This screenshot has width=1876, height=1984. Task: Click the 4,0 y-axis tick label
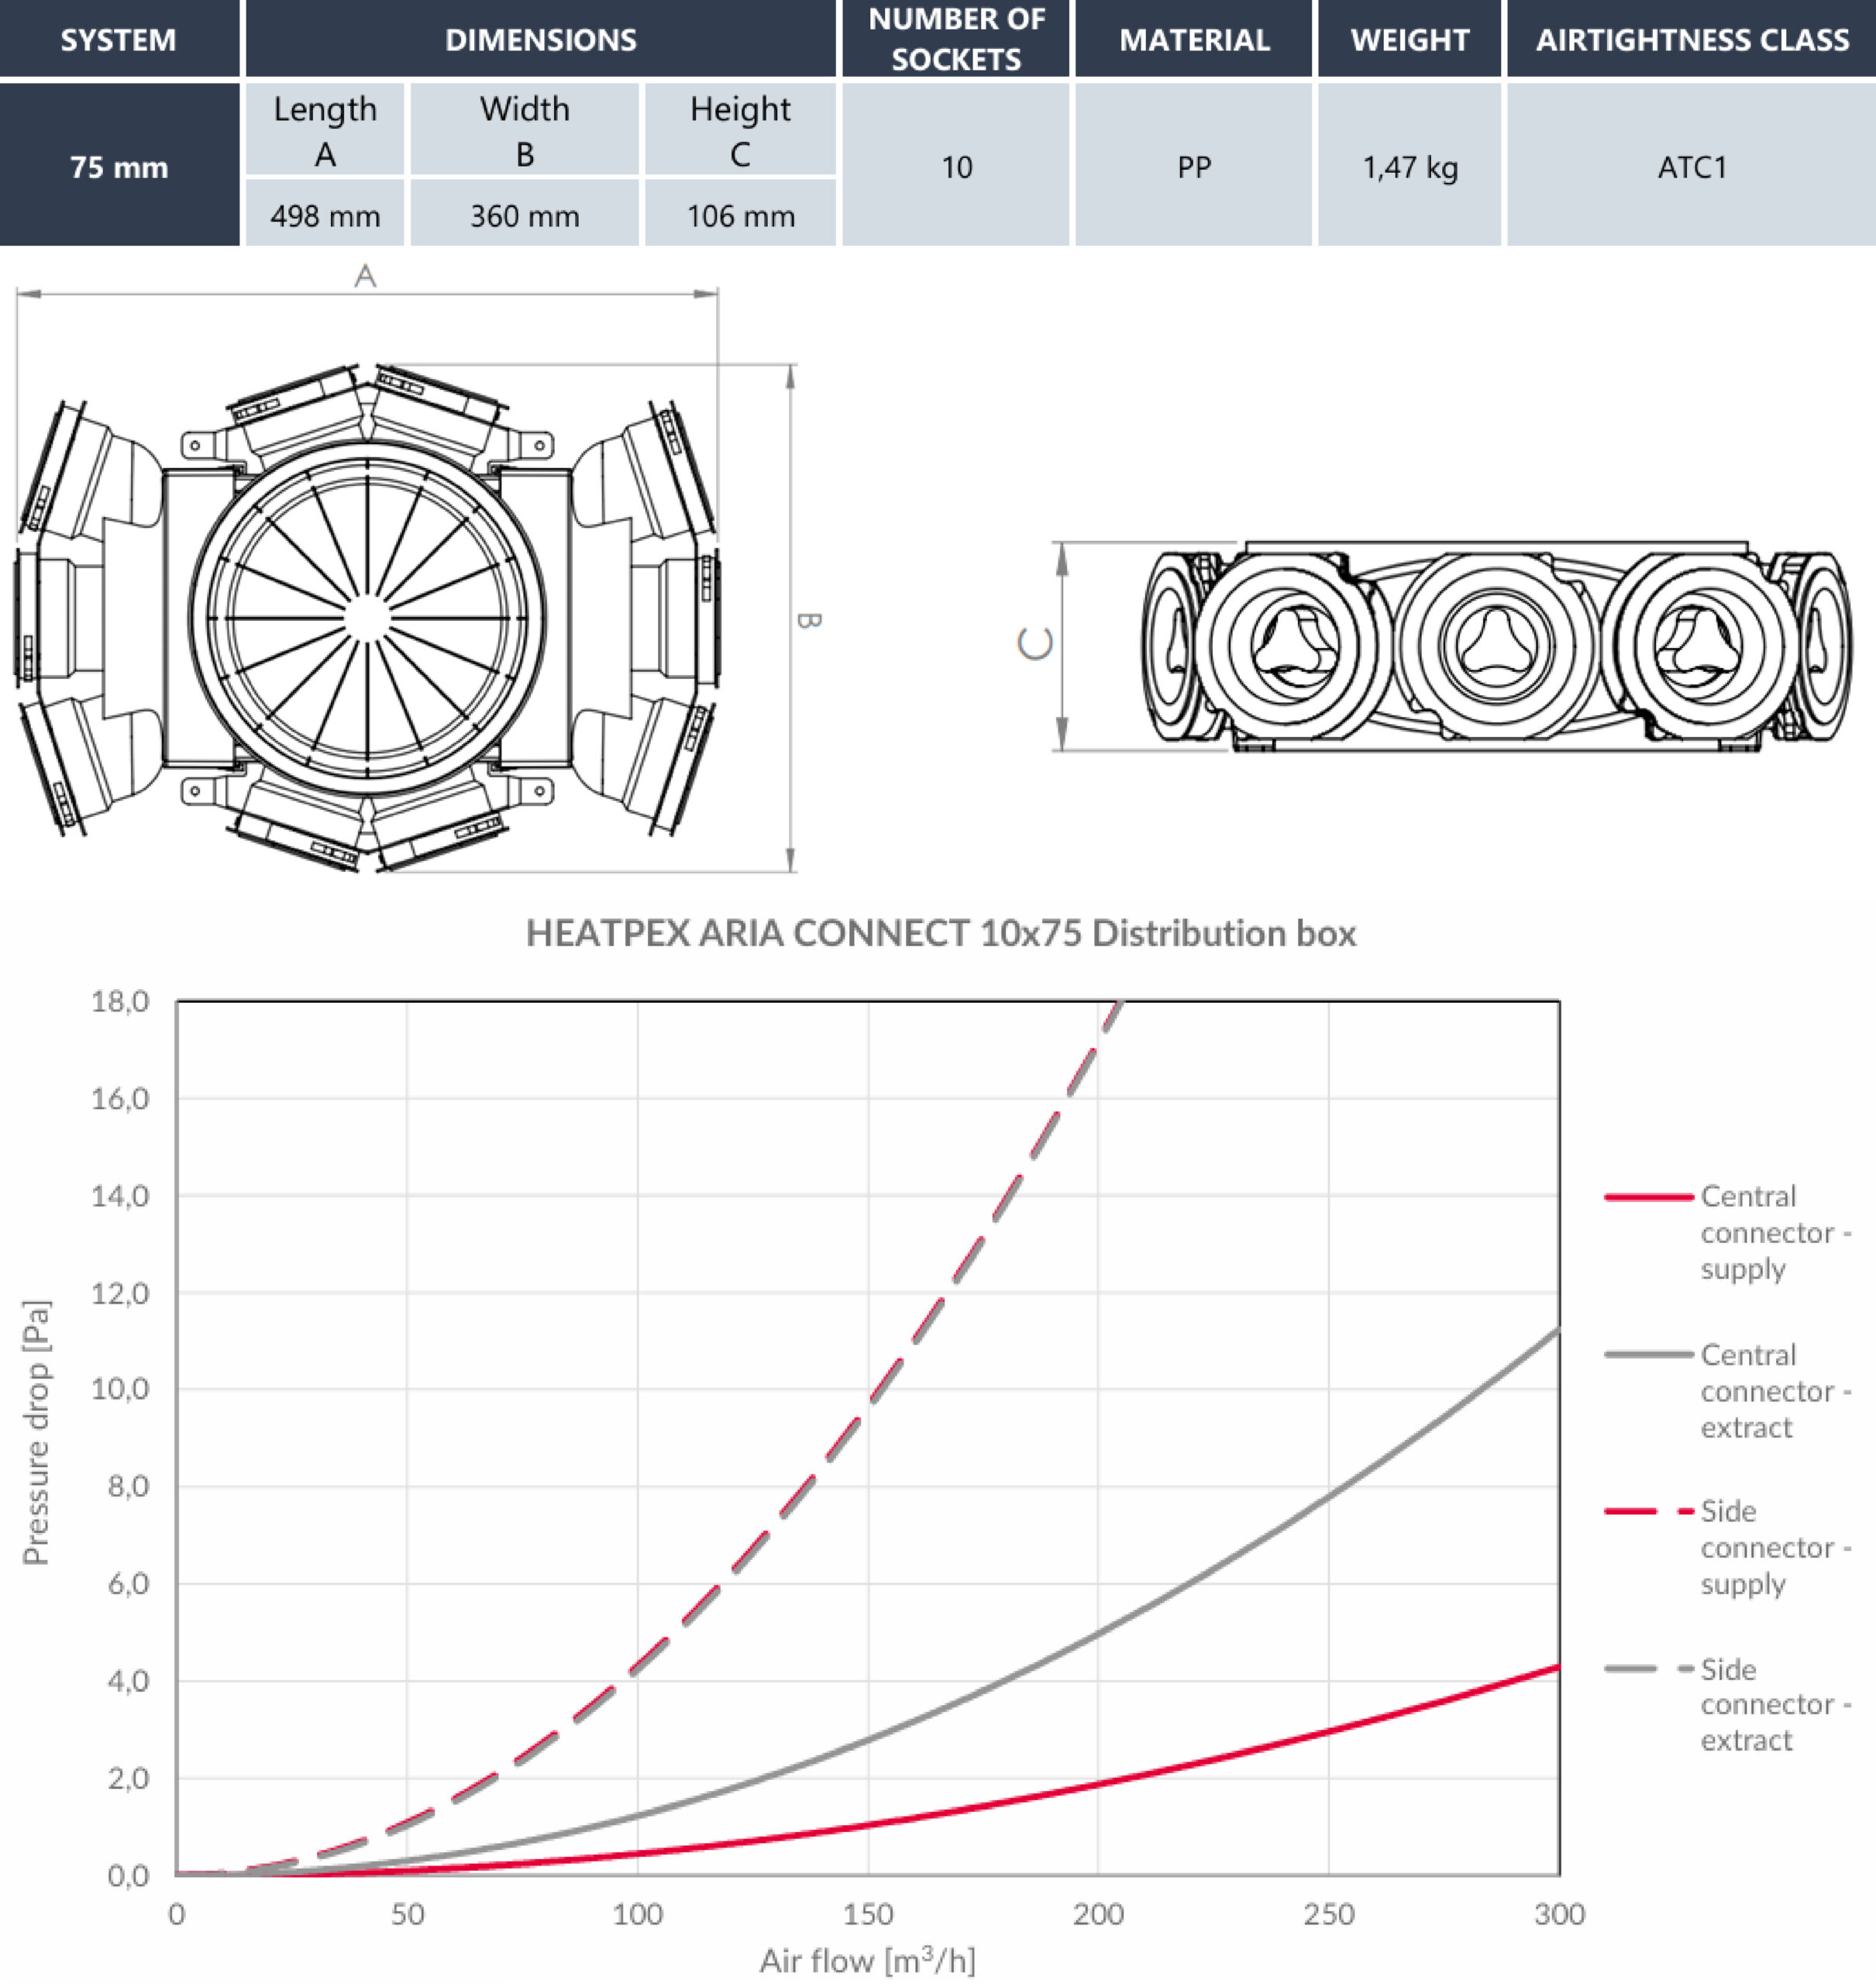(128, 1680)
